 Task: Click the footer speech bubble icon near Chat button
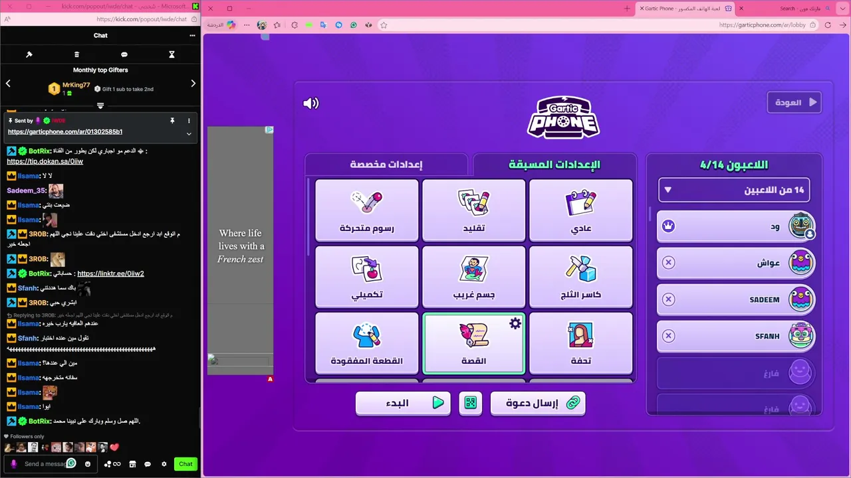tap(148, 464)
